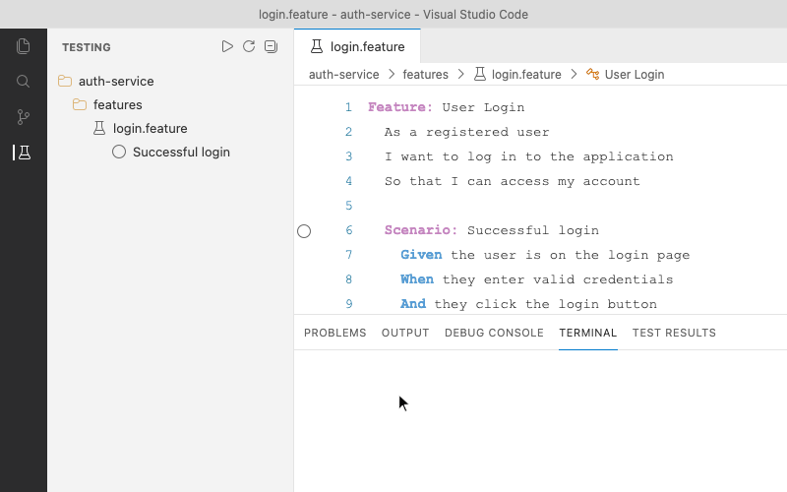Open the TEST RESULTS panel tab
787x492 pixels.
click(674, 333)
